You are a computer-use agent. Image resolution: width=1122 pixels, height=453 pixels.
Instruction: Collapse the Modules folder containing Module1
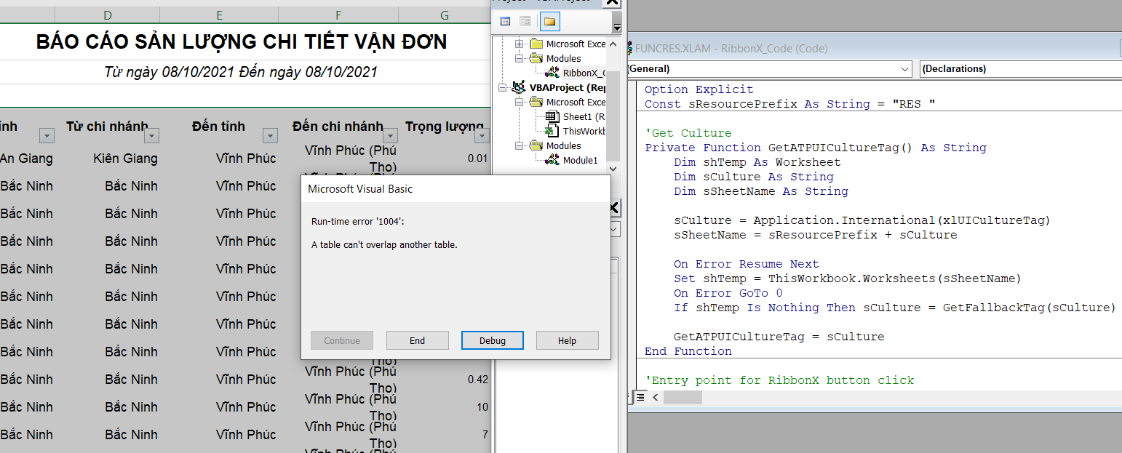tap(520, 145)
